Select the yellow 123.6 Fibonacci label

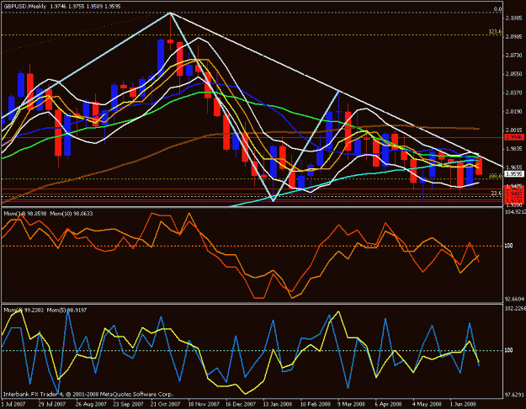495,31
